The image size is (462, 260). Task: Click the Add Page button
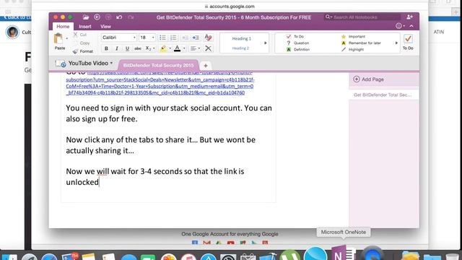coord(383,79)
